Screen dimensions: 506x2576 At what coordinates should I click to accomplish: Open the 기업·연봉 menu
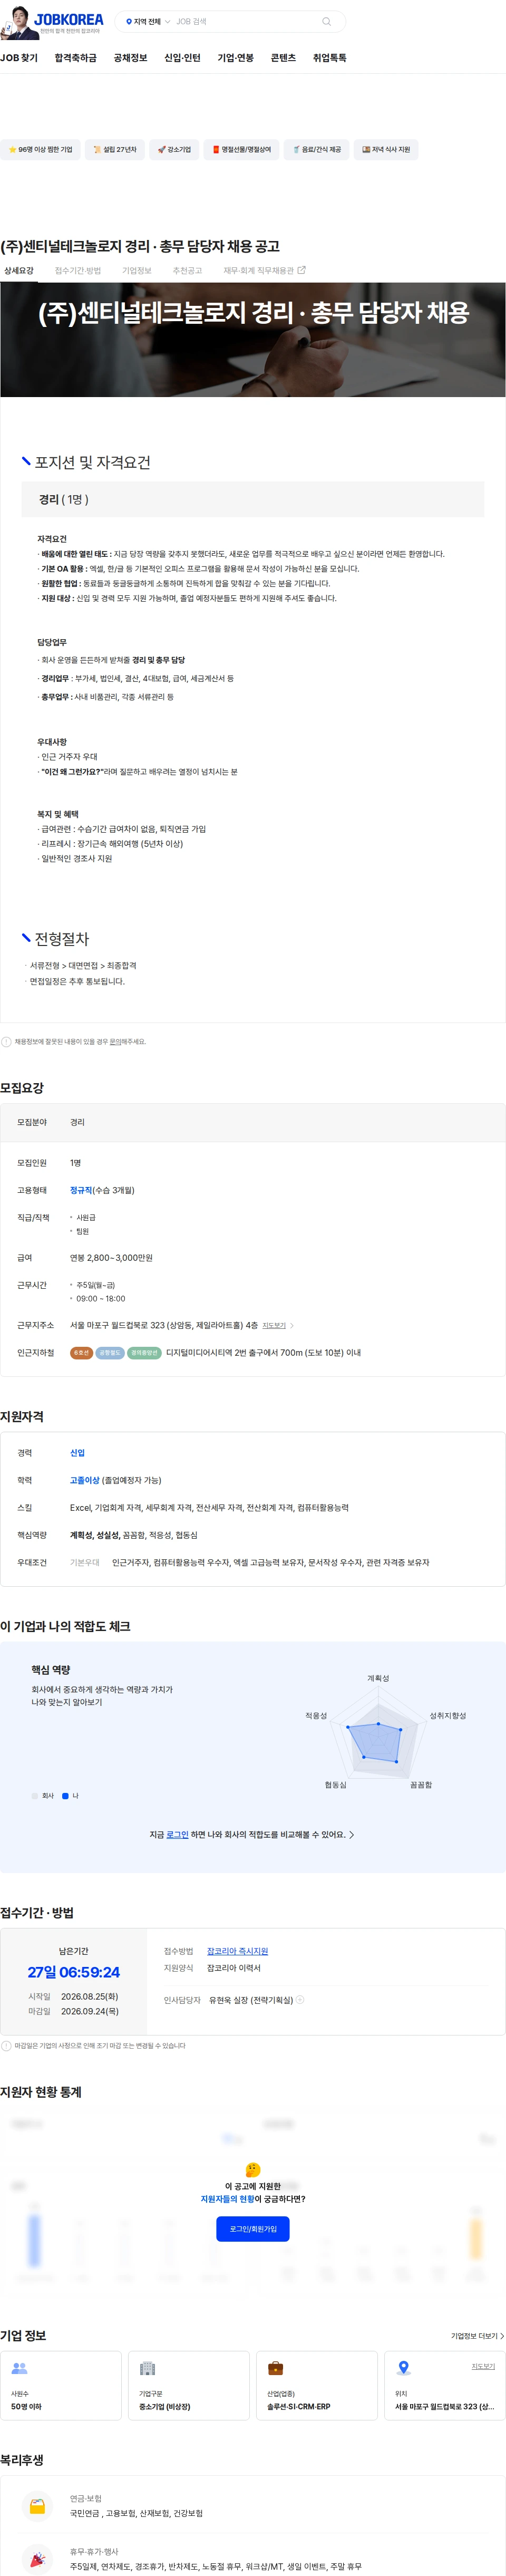pyautogui.click(x=236, y=58)
